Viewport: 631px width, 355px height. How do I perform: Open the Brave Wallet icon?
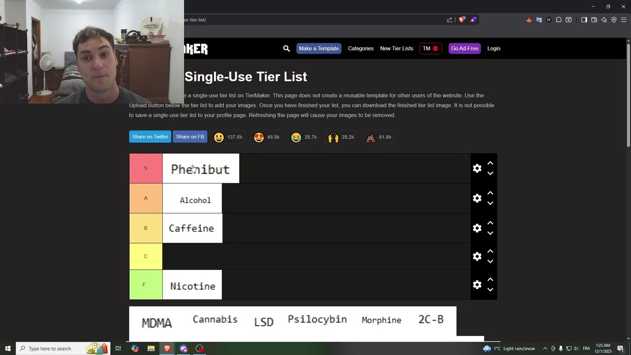pos(594,20)
